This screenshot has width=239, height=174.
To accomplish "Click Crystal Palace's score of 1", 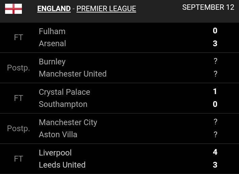I will click(x=215, y=91).
